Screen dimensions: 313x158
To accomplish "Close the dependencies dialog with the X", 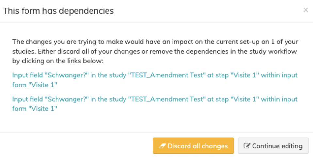I will pyautogui.click(x=306, y=10).
